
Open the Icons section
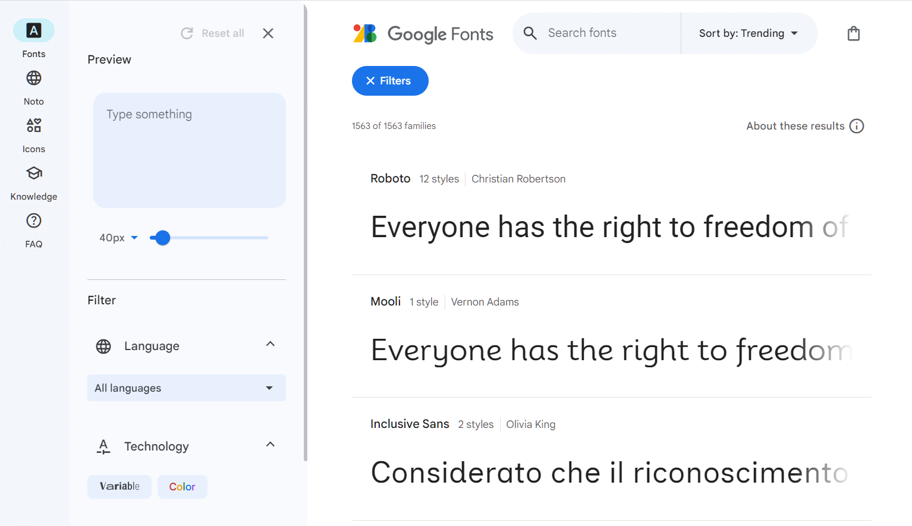click(x=34, y=125)
